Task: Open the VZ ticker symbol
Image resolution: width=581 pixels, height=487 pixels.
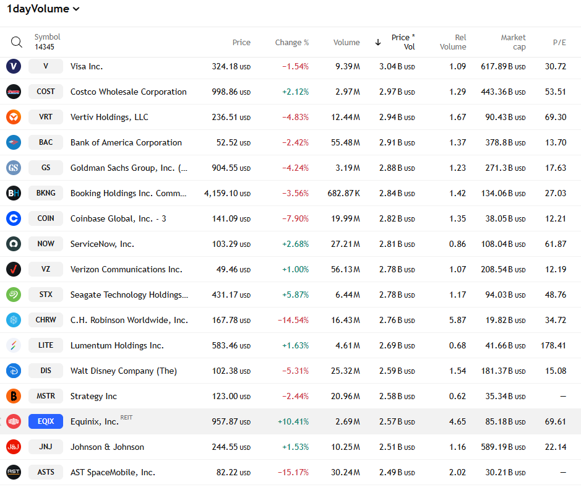Action: pos(46,269)
